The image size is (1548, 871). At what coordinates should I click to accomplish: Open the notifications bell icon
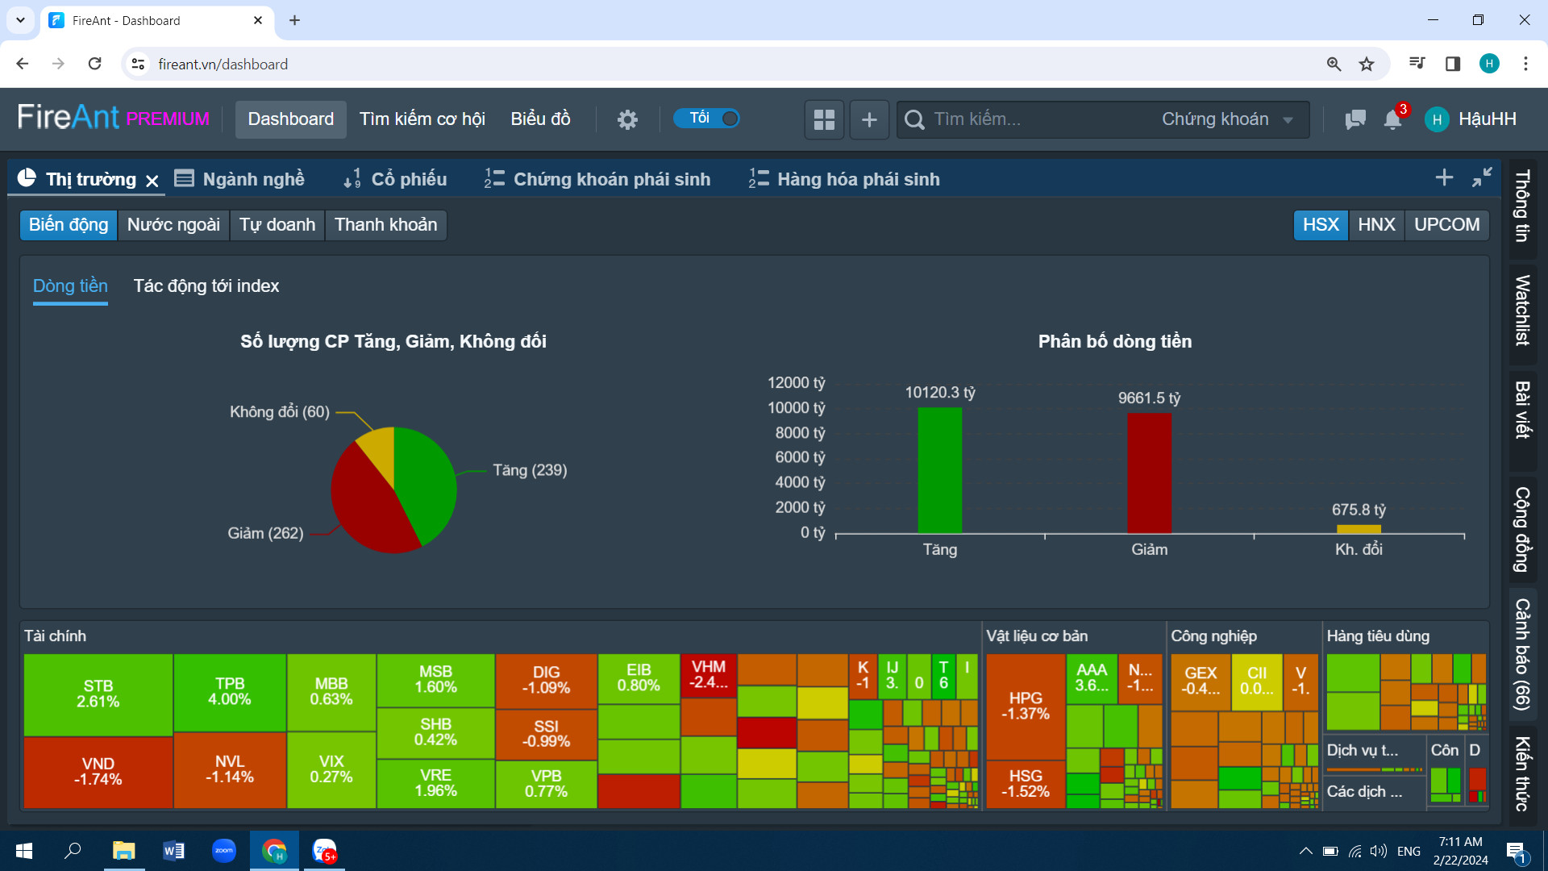point(1392,119)
